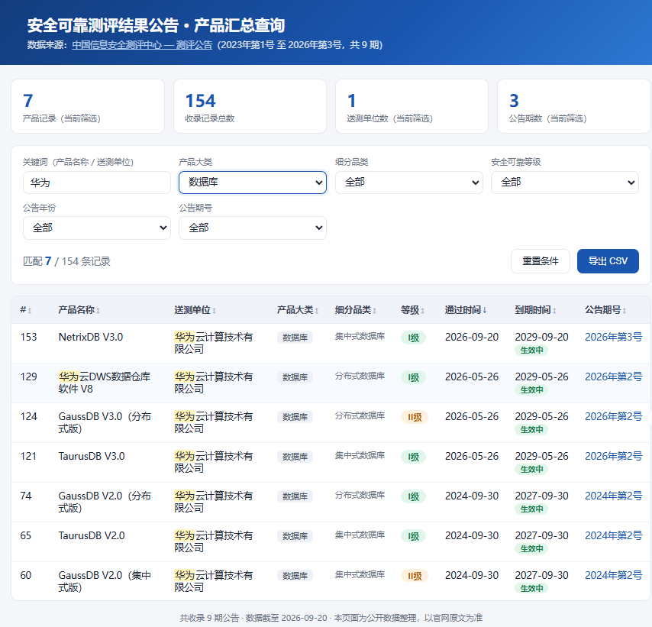Sort by 产品大类 column header
This screenshot has width=652, height=627.
[x=298, y=310]
